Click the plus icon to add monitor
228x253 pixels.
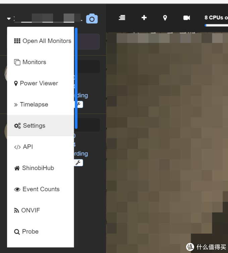(x=144, y=18)
